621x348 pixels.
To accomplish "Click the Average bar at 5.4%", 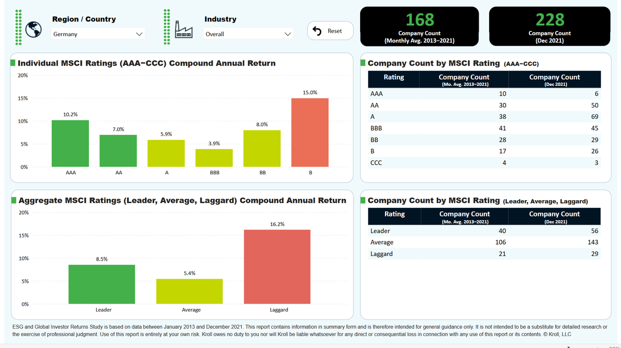I will tap(189, 292).
